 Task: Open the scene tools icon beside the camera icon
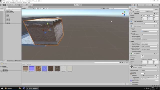coord(101,8)
